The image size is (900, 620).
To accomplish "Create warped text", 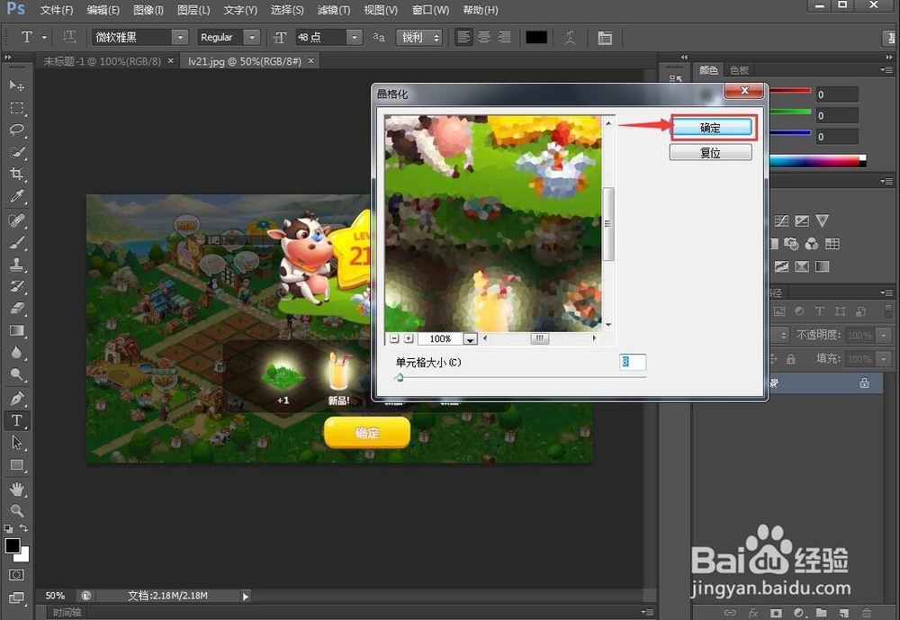I will (570, 37).
